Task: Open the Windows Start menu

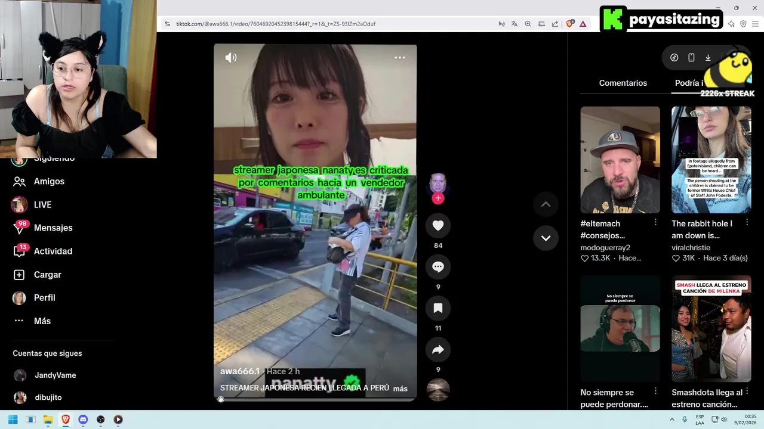Action: click(13, 419)
